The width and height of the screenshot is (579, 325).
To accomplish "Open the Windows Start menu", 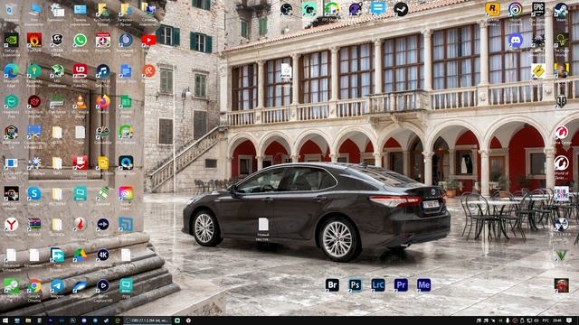I will click(x=5, y=320).
